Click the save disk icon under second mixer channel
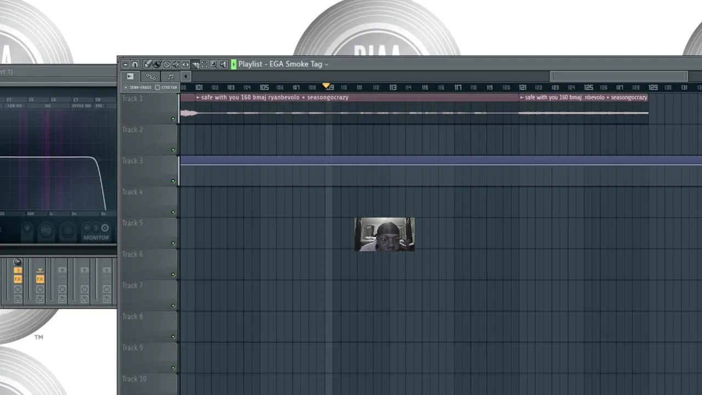 point(40,299)
